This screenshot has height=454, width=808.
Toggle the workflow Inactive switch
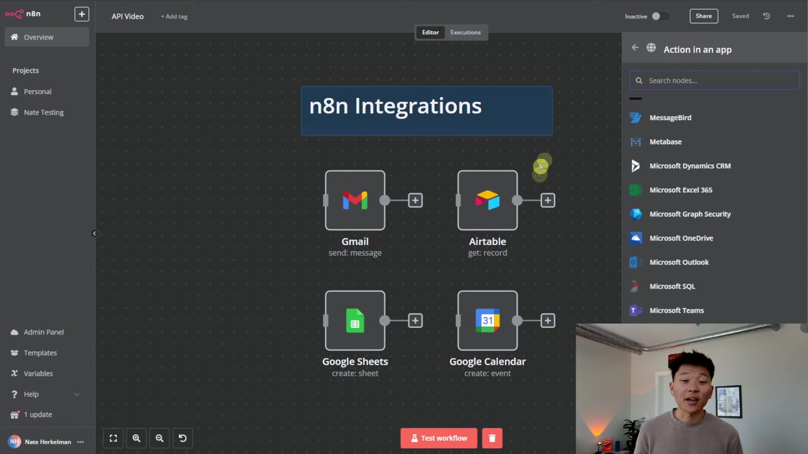click(660, 16)
